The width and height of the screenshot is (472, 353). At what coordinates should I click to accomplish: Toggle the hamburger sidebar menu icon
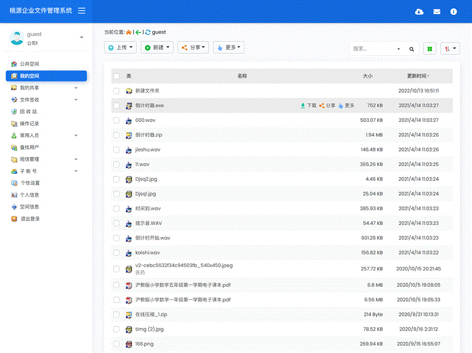point(81,11)
